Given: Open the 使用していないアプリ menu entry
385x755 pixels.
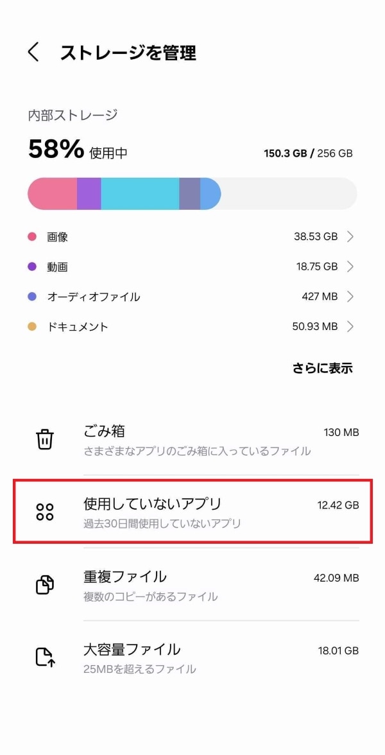Looking at the screenshot, I should [193, 512].
